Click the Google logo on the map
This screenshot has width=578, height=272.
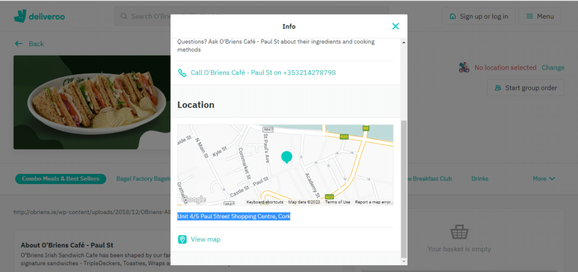(194, 199)
